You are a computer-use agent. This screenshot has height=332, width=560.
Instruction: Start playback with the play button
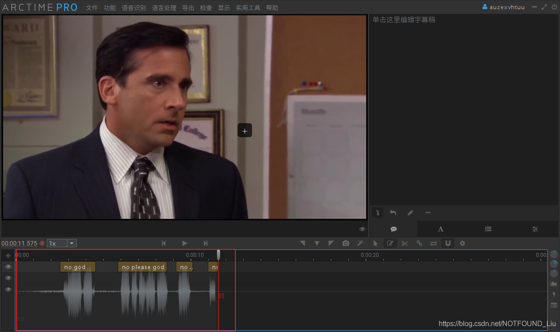click(x=185, y=243)
